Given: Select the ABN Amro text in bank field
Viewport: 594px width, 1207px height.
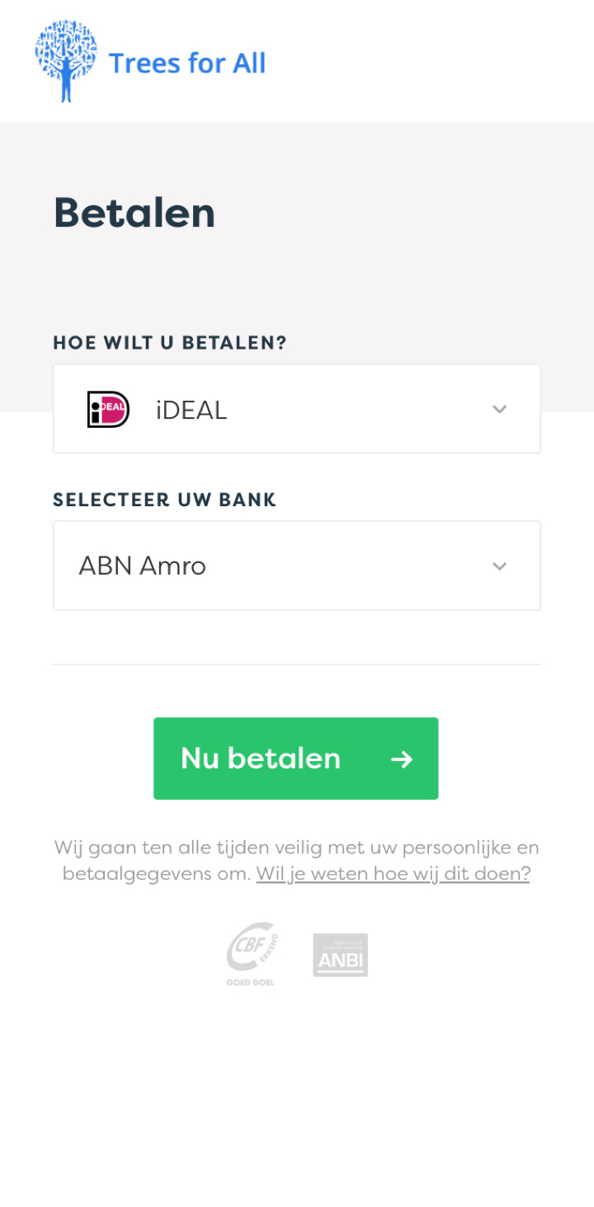Looking at the screenshot, I should 142,566.
